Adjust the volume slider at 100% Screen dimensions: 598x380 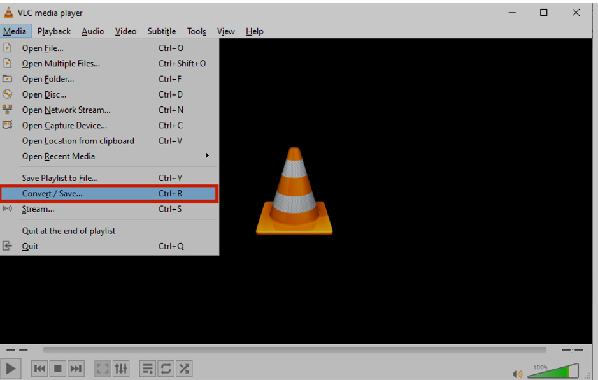(553, 371)
